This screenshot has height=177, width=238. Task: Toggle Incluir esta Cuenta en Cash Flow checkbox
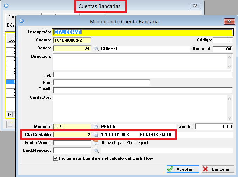click(55, 158)
